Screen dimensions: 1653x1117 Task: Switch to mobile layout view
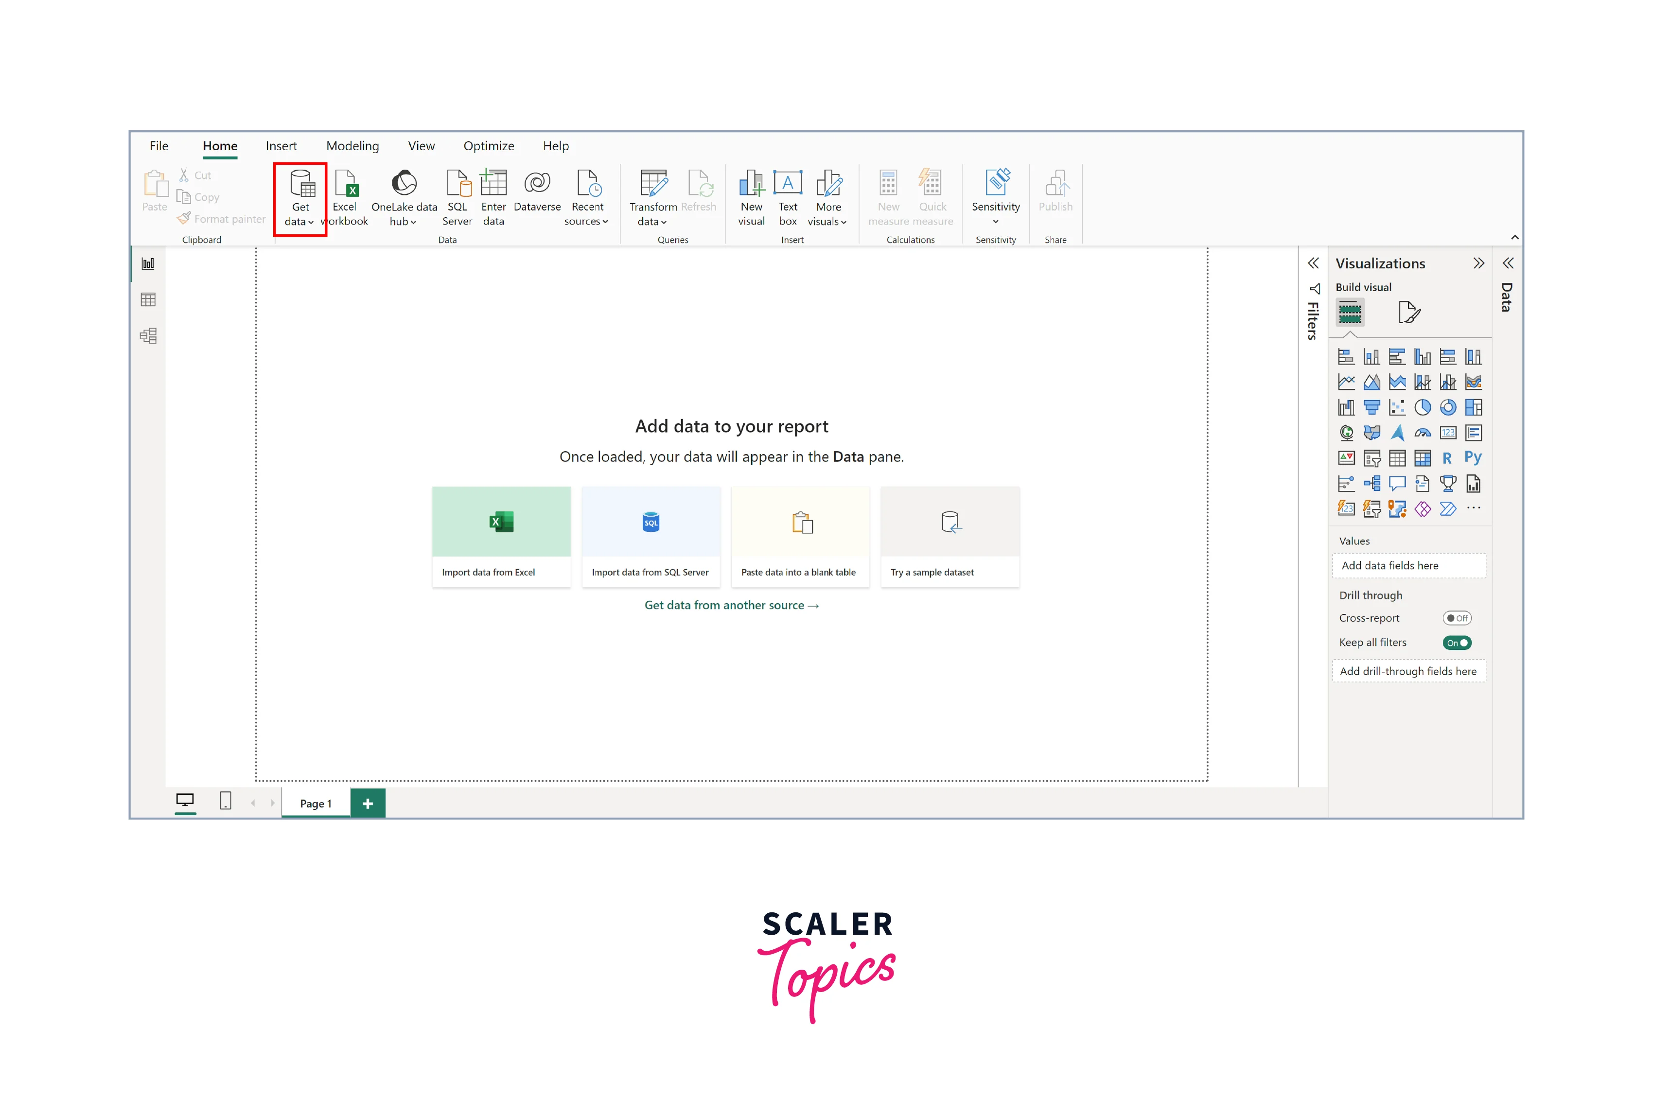(226, 802)
